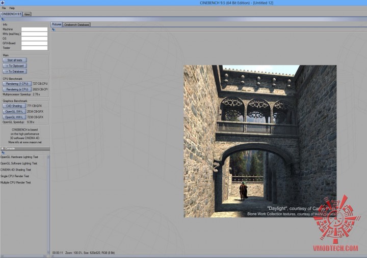
Task: Open the File menu
Action: (4, 8)
